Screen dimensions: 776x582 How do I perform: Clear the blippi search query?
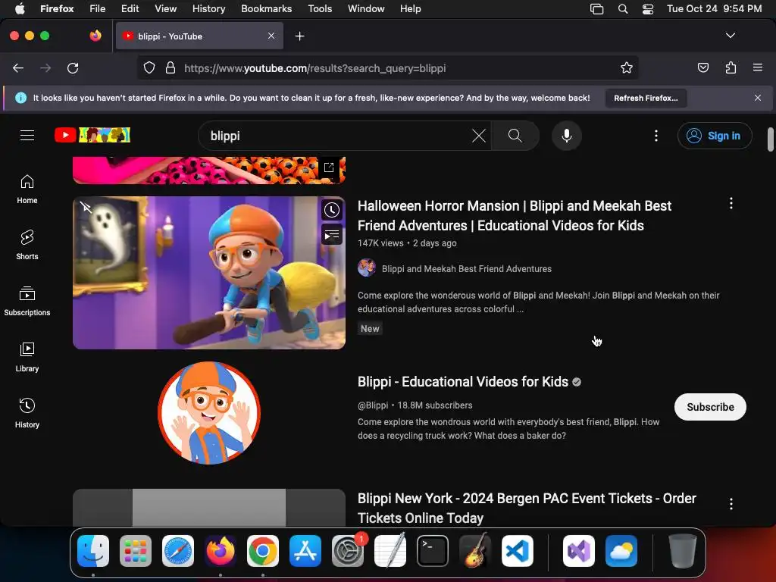tap(479, 136)
